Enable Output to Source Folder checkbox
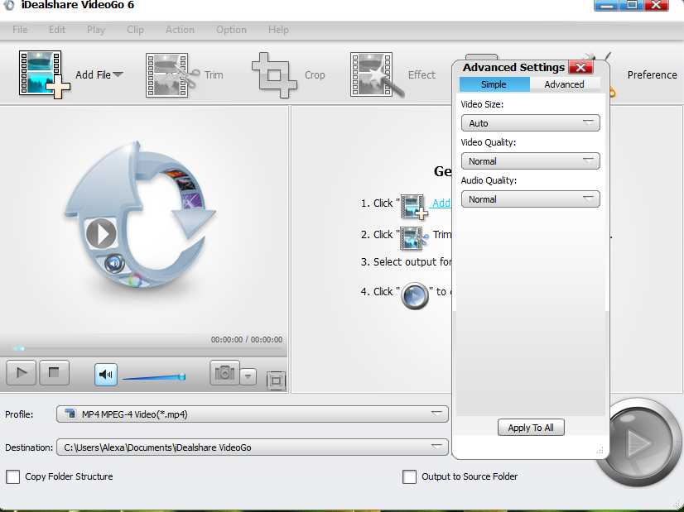 (x=410, y=476)
